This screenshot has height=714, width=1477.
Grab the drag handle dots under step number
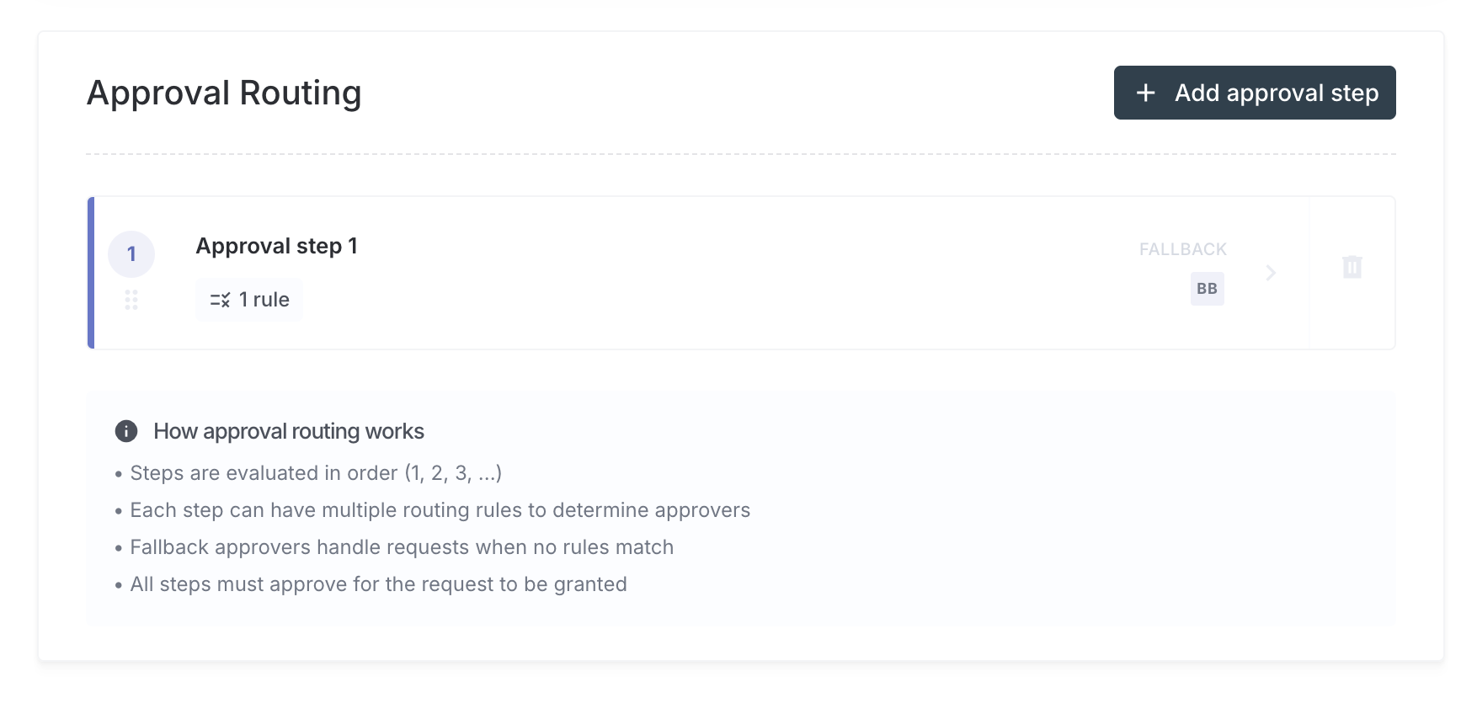[131, 300]
